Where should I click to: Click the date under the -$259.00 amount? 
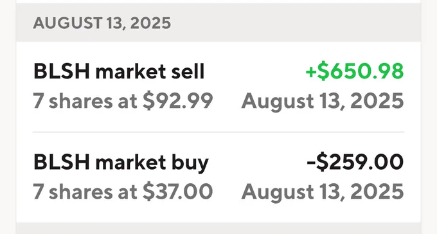(x=323, y=192)
